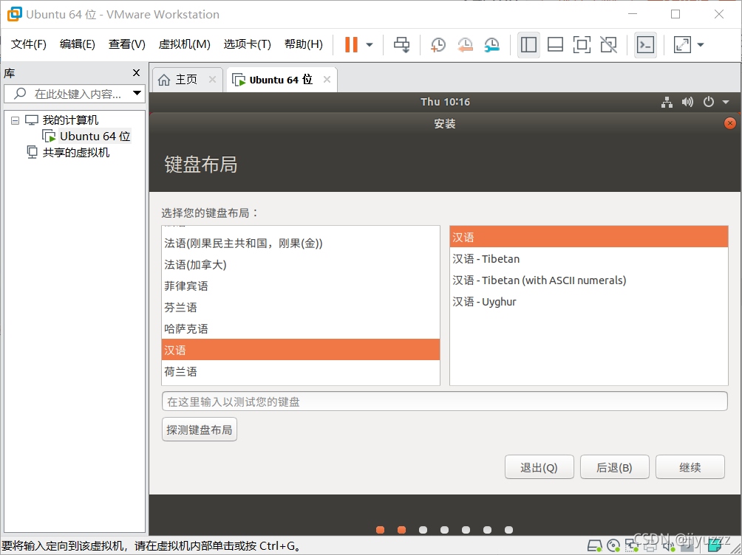Viewport: 742px width, 555px height.
Task: Select 哈萨克语 in the layout list
Action: pos(301,328)
